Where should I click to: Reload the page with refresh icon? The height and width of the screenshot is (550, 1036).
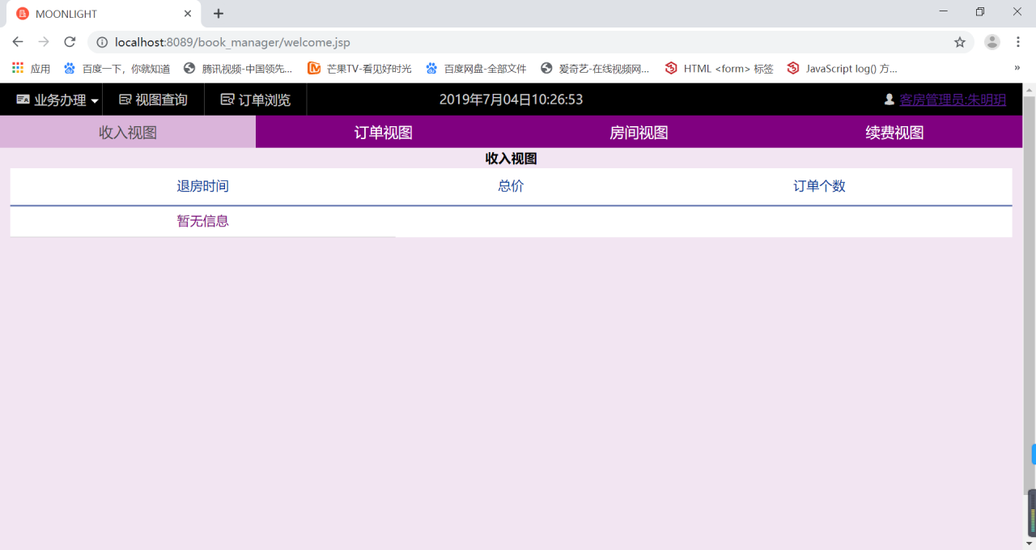(70, 42)
